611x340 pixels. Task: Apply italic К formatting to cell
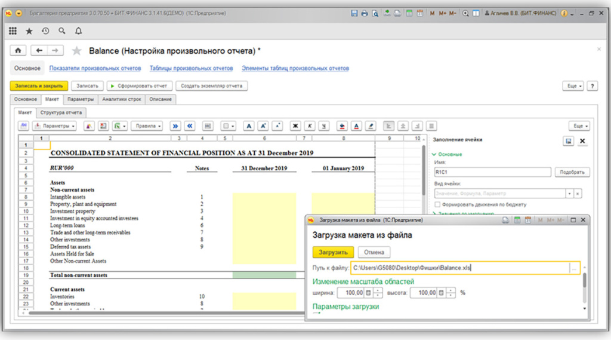(x=310, y=126)
